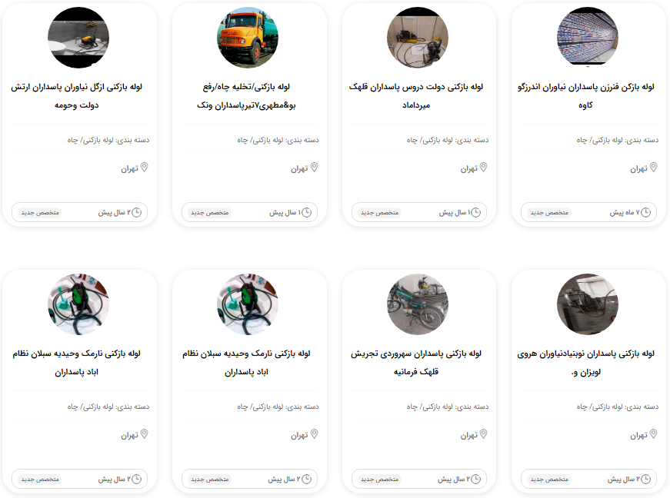The image size is (670, 498).
Task: Click clock icon on ازگل نیاوران ارتش card
Action: pos(136,212)
